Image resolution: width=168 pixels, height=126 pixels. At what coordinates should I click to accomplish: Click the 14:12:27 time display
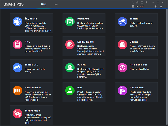[x=140, y=6]
